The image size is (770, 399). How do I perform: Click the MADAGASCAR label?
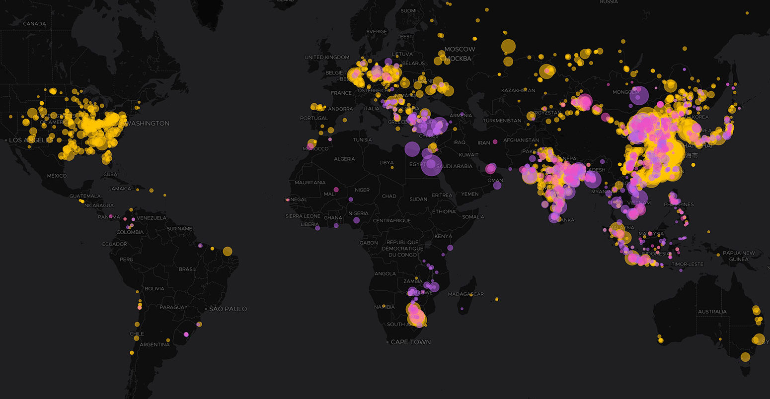tap(465, 294)
